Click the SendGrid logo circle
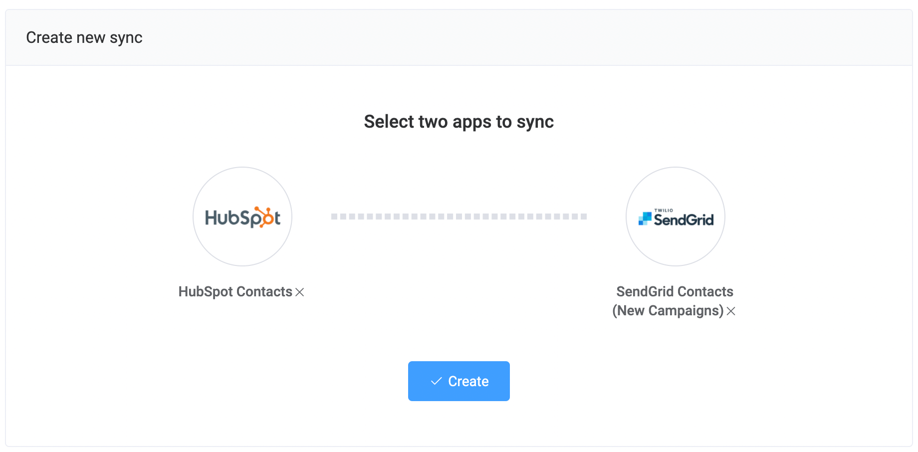 [676, 217]
